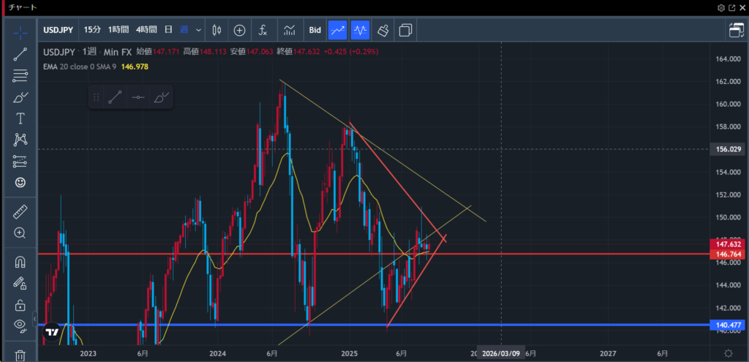Click the 146.978 EMA value in legend

click(135, 67)
